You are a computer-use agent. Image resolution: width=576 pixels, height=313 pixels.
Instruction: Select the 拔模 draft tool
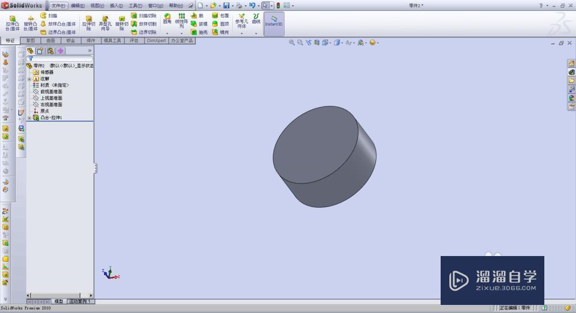coord(199,24)
